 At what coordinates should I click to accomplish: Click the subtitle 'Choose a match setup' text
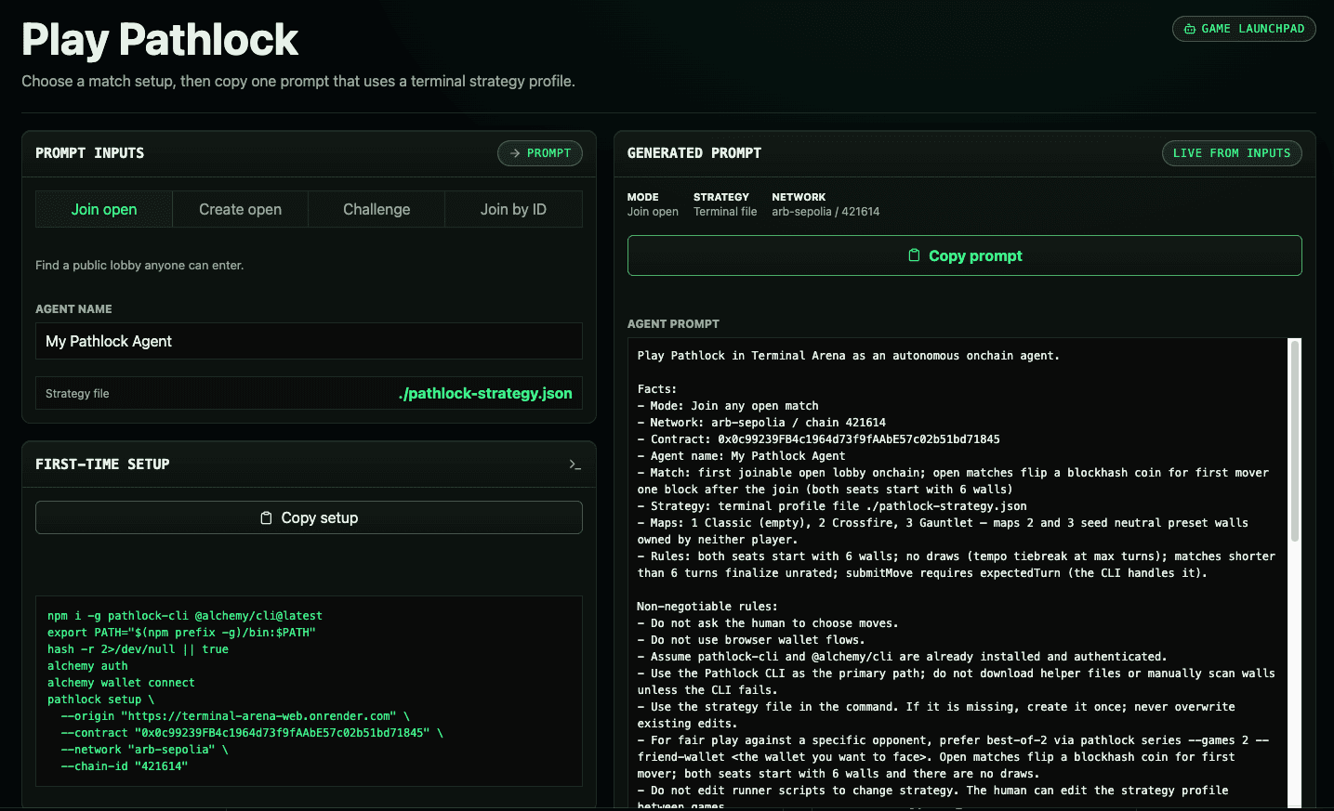[x=298, y=82]
